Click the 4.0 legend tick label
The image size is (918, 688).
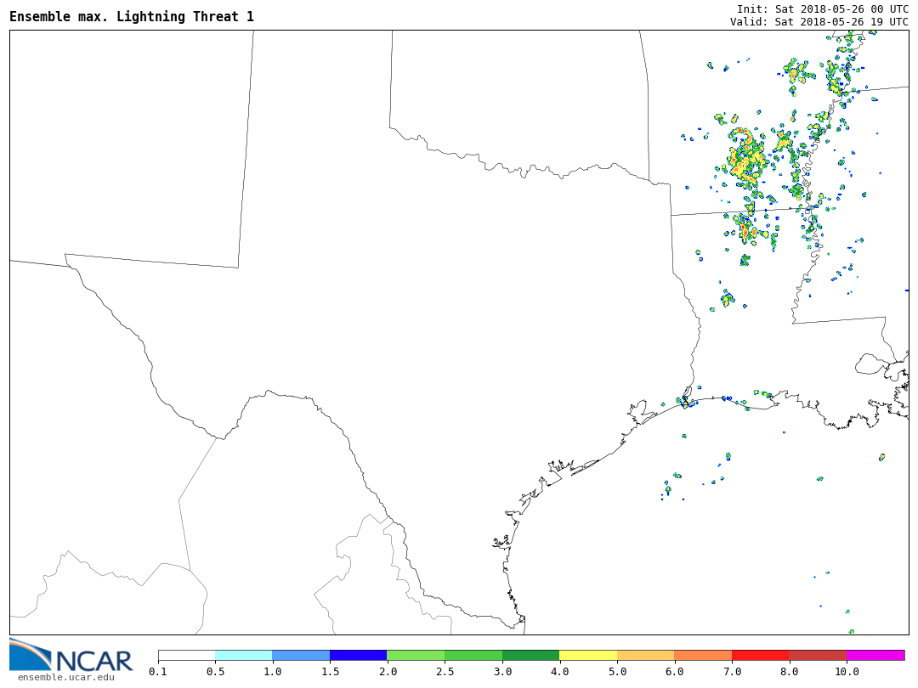point(559,672)
